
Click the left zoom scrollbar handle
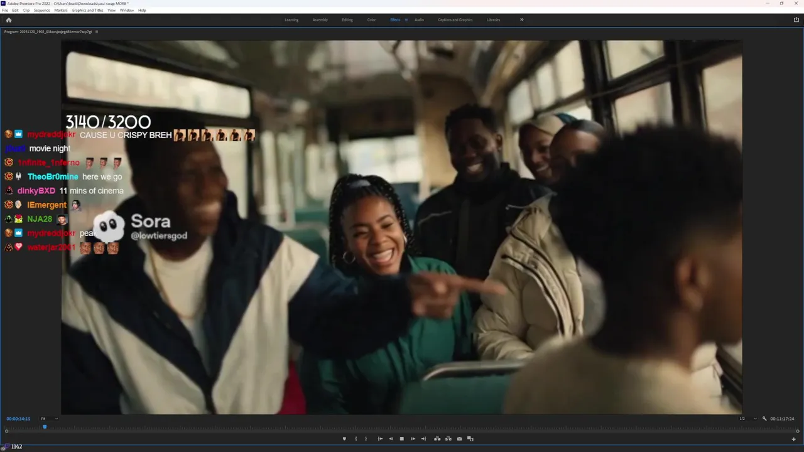[x=7, y=431]
